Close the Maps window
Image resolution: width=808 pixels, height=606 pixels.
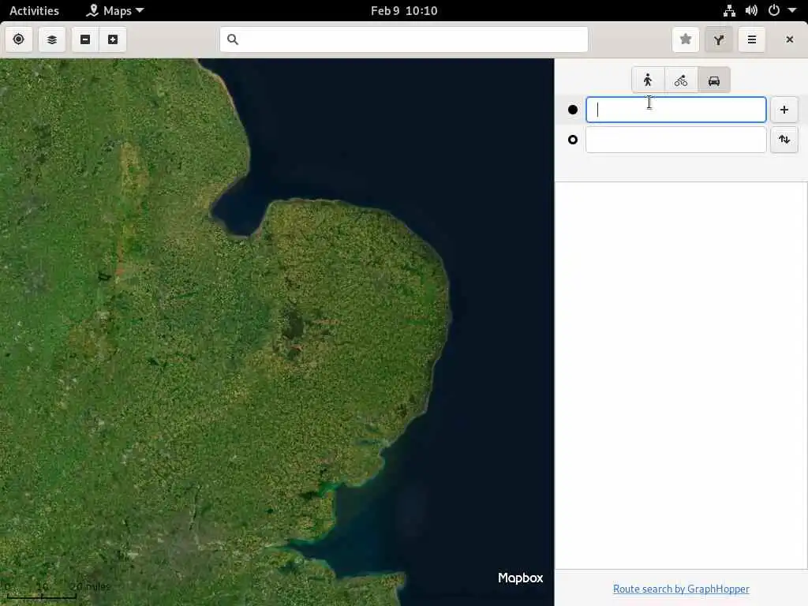(x=789, y=39)
